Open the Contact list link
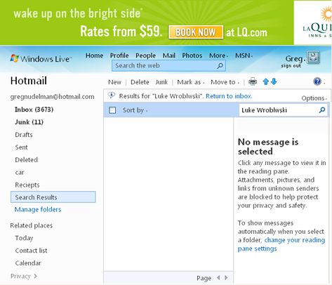332x285 pixels. click(x=32, y=251)
